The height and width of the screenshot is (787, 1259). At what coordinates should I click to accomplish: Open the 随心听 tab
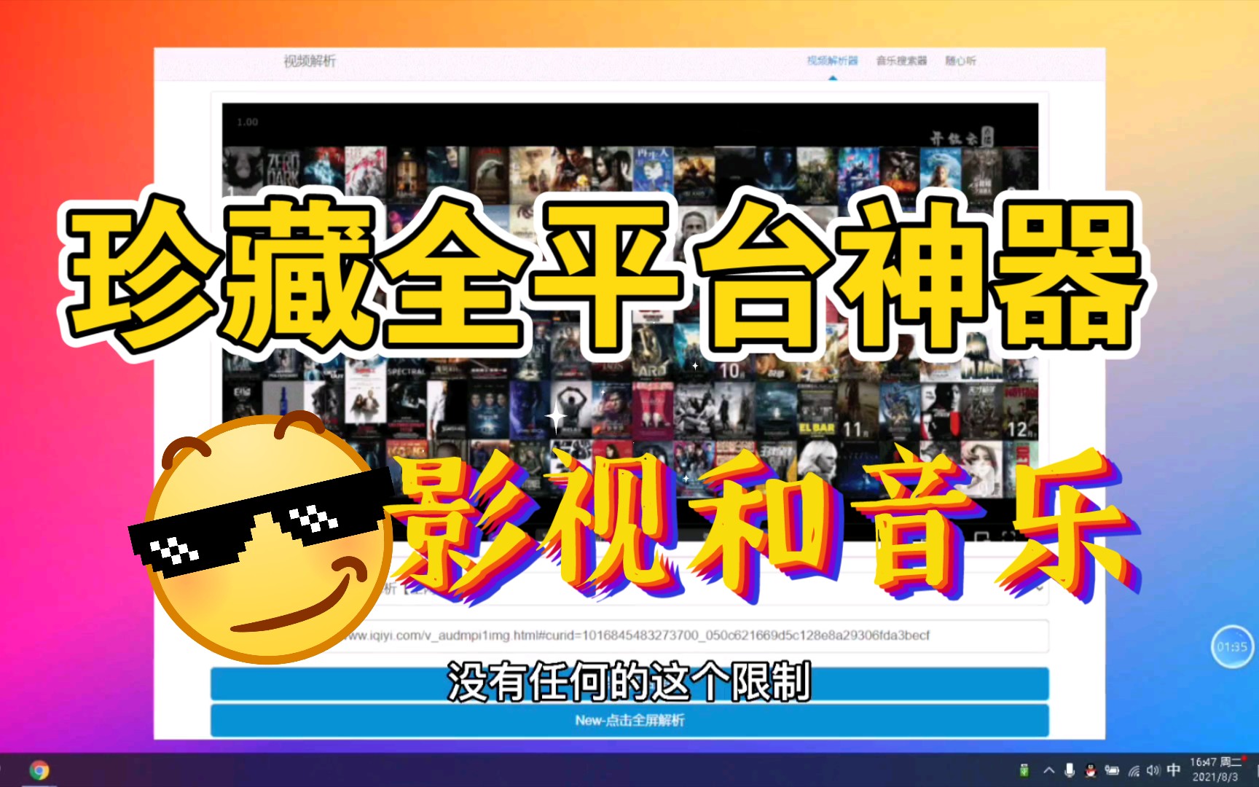(960, 60)
